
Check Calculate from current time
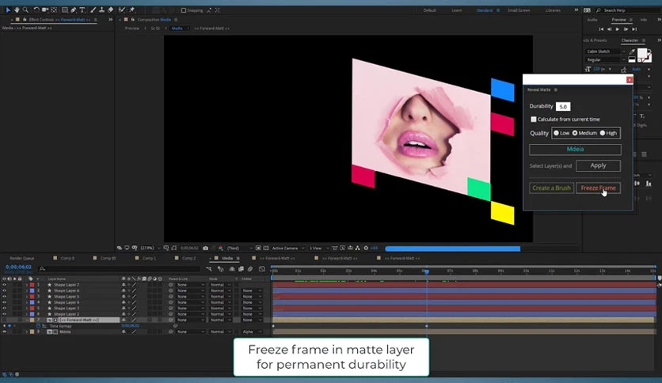(534, 119)
